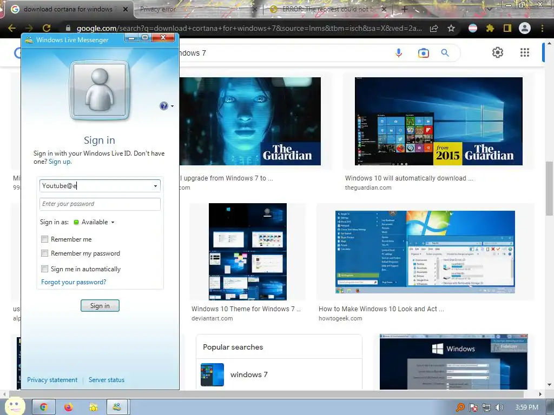This screenshot has width=554, height=415.
Task: Click the Sign in button
Action: pos(100,306)
